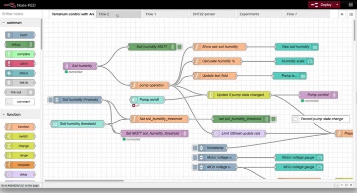Image resolution: width=357 pixels, height=193 pixels.
Task: Reset canvas zoom level
Action: click(x=346, y=185)
